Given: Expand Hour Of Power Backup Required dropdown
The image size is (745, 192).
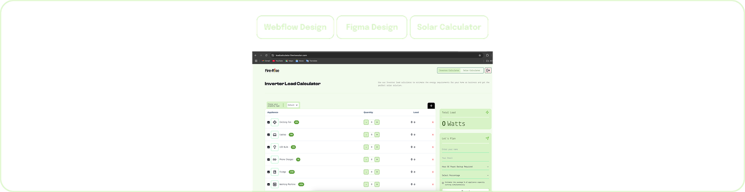Looking at the screenshot, I should 465,166.
